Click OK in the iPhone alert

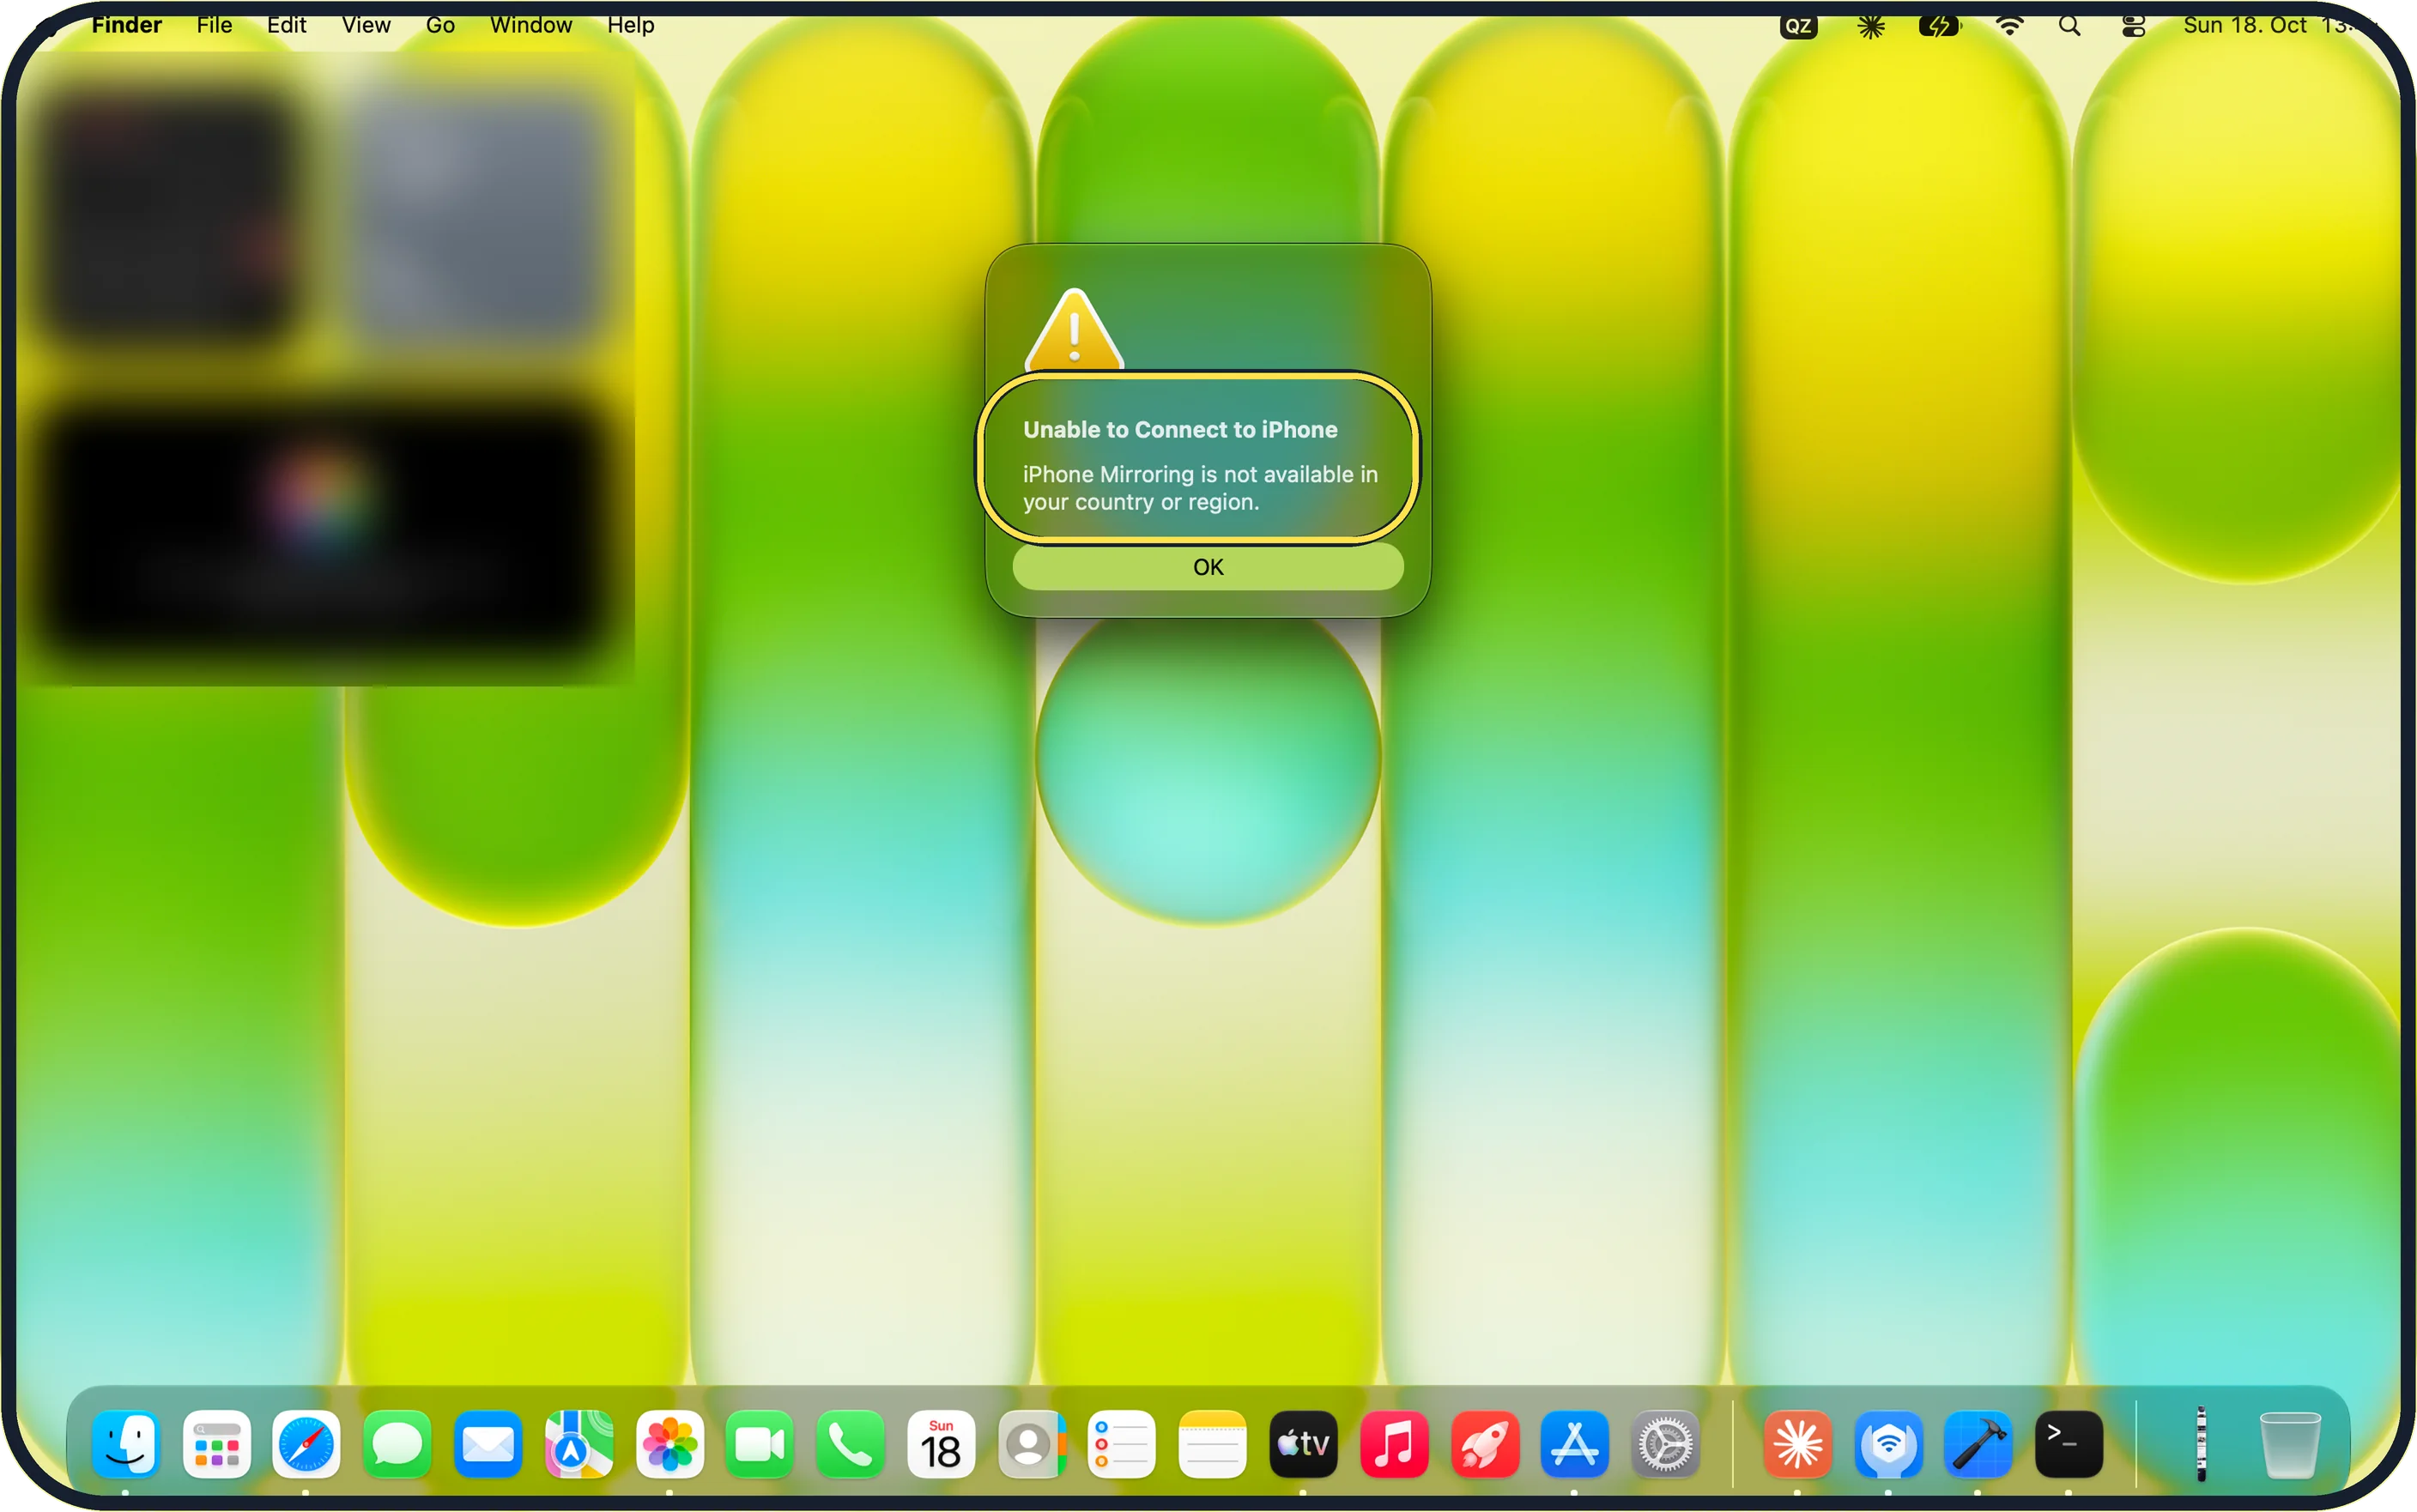pos(1208,567)
